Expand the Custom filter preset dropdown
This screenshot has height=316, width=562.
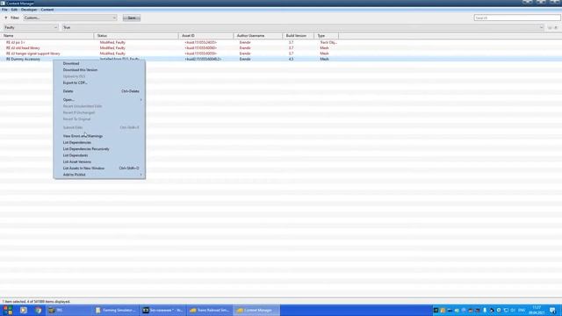click(x=70, y=18)
